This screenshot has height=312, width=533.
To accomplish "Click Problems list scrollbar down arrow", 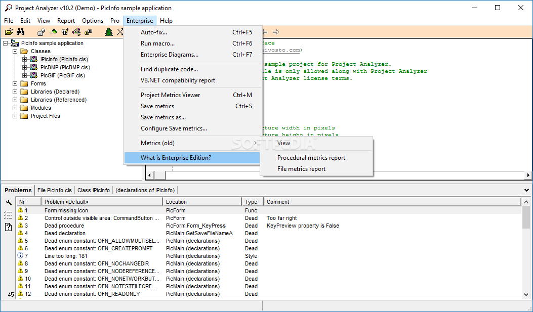I will click(x=526, y=295).
